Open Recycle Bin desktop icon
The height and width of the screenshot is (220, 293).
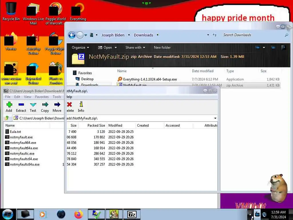11,11
